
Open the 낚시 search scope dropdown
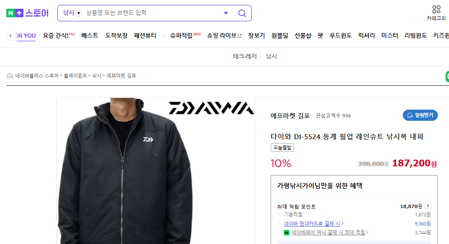pyautogui.click(x=72, y=13)
